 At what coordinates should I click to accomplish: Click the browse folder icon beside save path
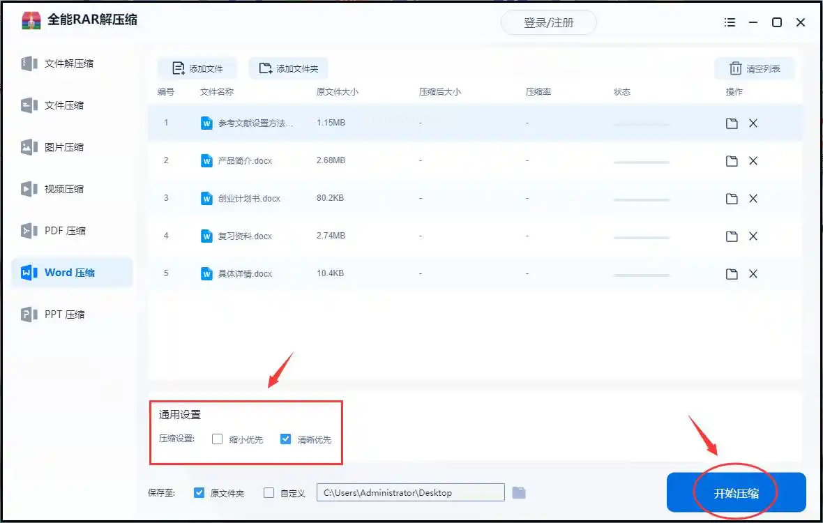click(518, 492)
